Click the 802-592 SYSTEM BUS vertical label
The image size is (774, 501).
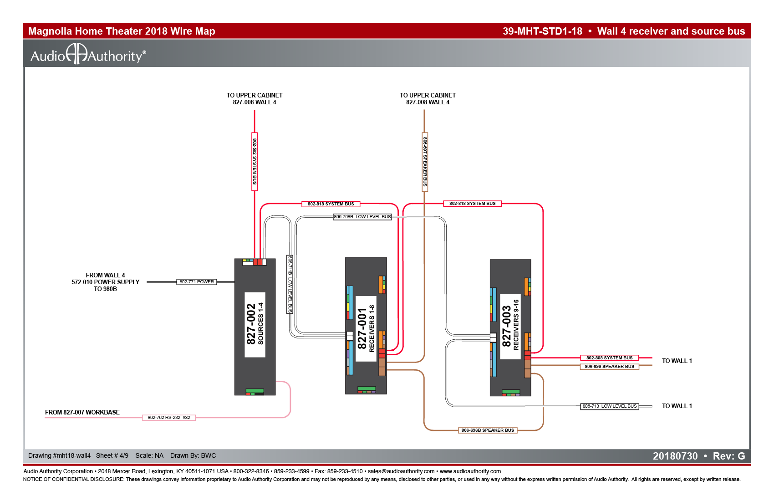(255, 162)
